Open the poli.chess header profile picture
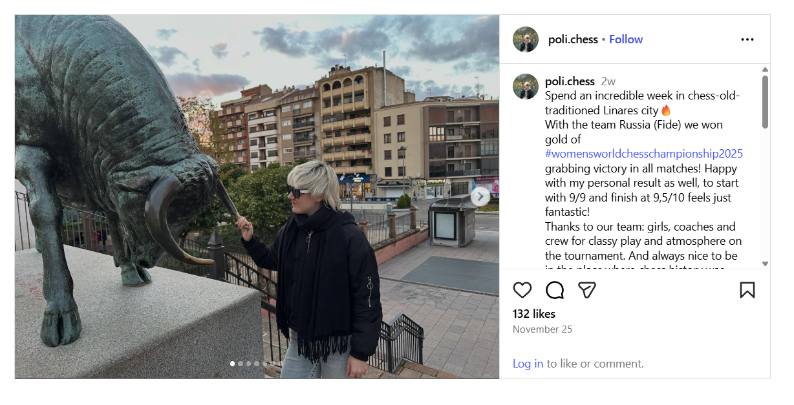Image resolution: width=794 pixels, height=405 pixels. [x=526, y=39]
